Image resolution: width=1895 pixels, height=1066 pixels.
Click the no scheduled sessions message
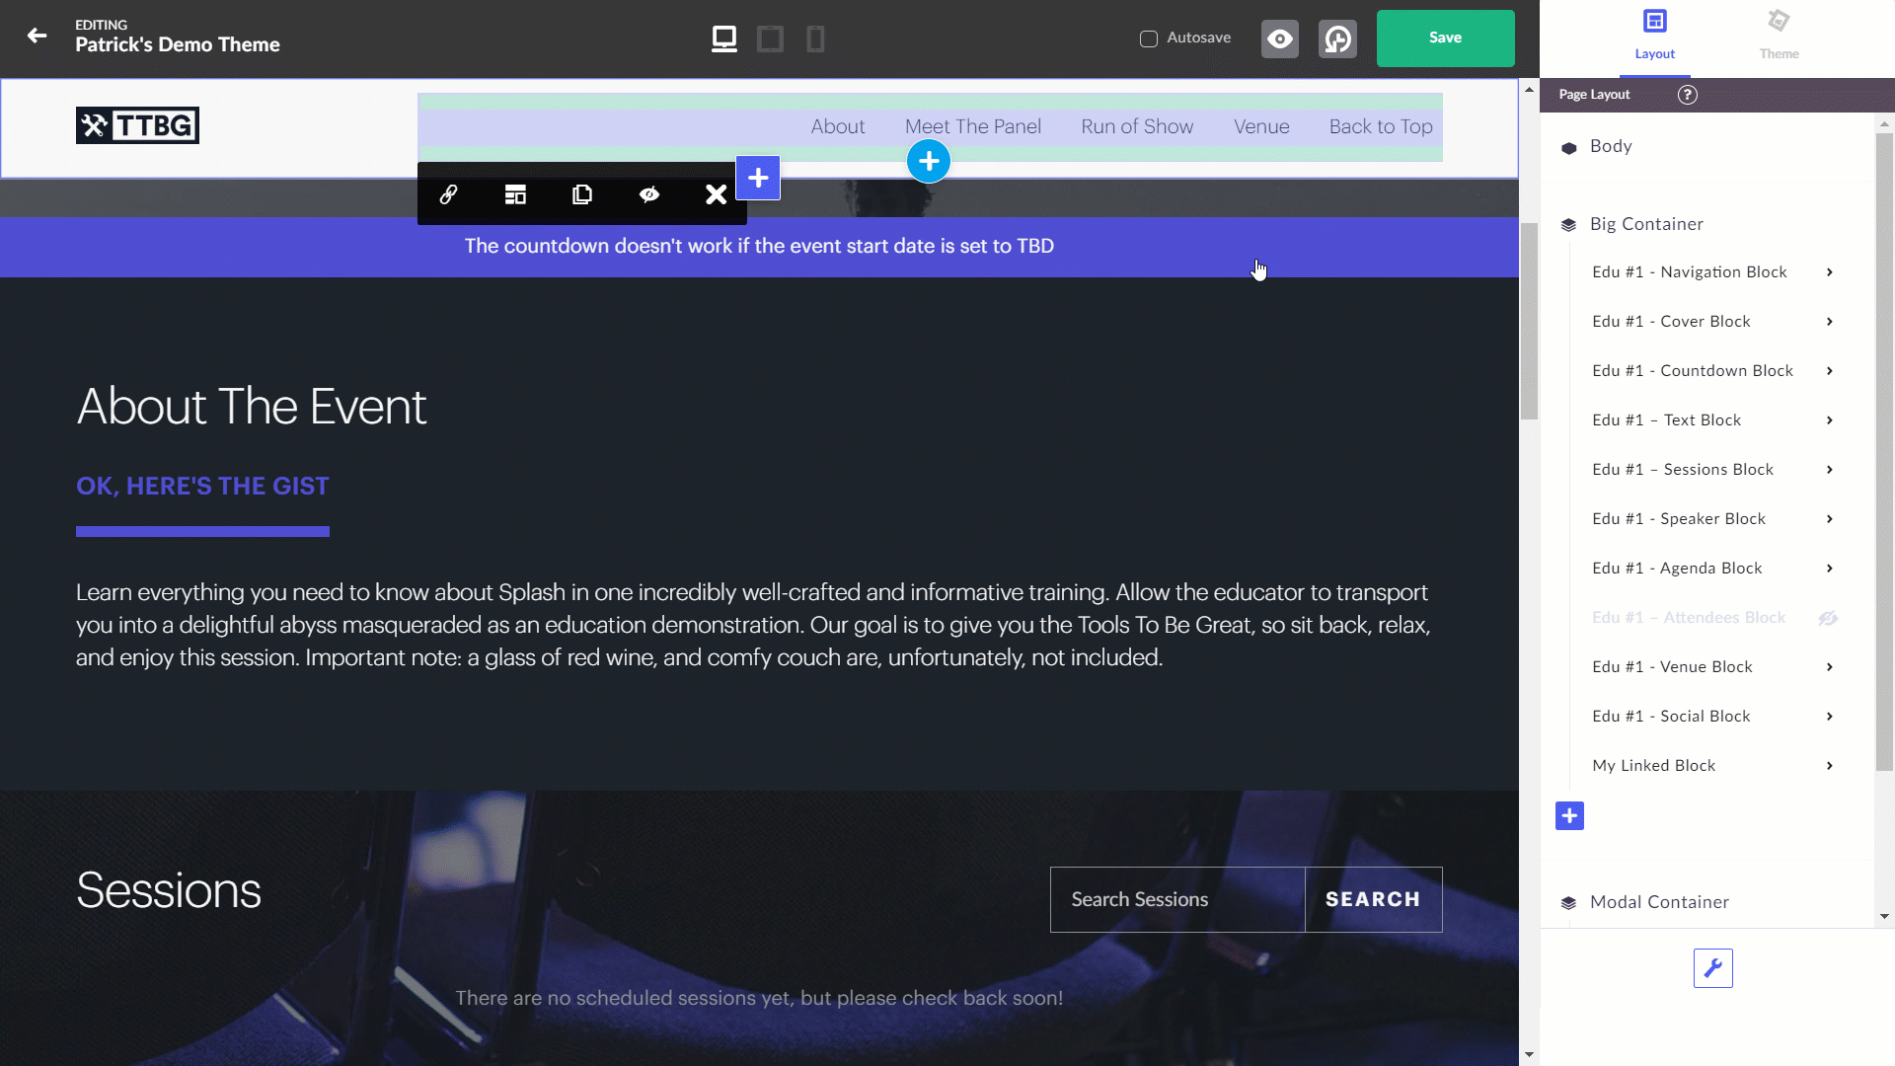pos(759,998)
